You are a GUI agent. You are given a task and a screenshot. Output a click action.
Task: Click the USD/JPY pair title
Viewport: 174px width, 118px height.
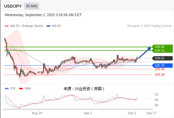pyautogui.click(x=13, y=6)
